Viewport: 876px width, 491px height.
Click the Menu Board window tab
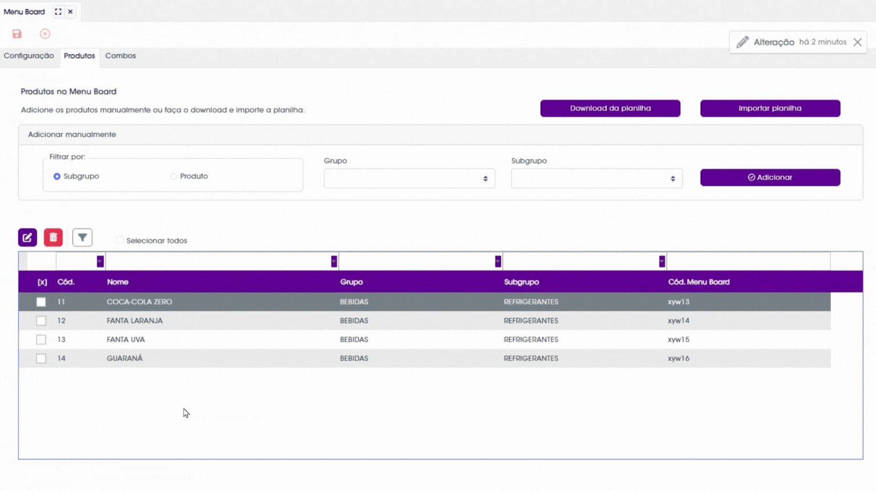(x=24, y=11)
